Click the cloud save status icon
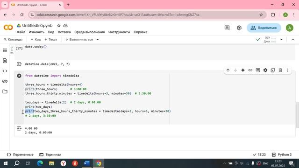 (x=65, y=26)
